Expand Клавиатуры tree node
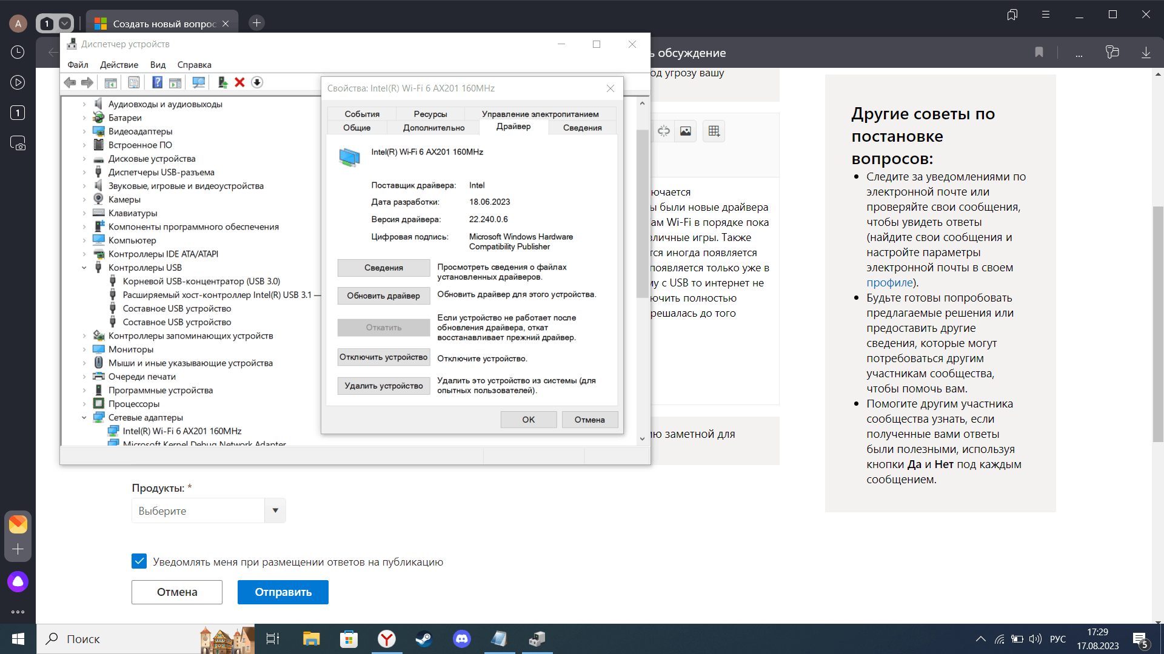The image size is (1164, 654). tap(84, 213)
